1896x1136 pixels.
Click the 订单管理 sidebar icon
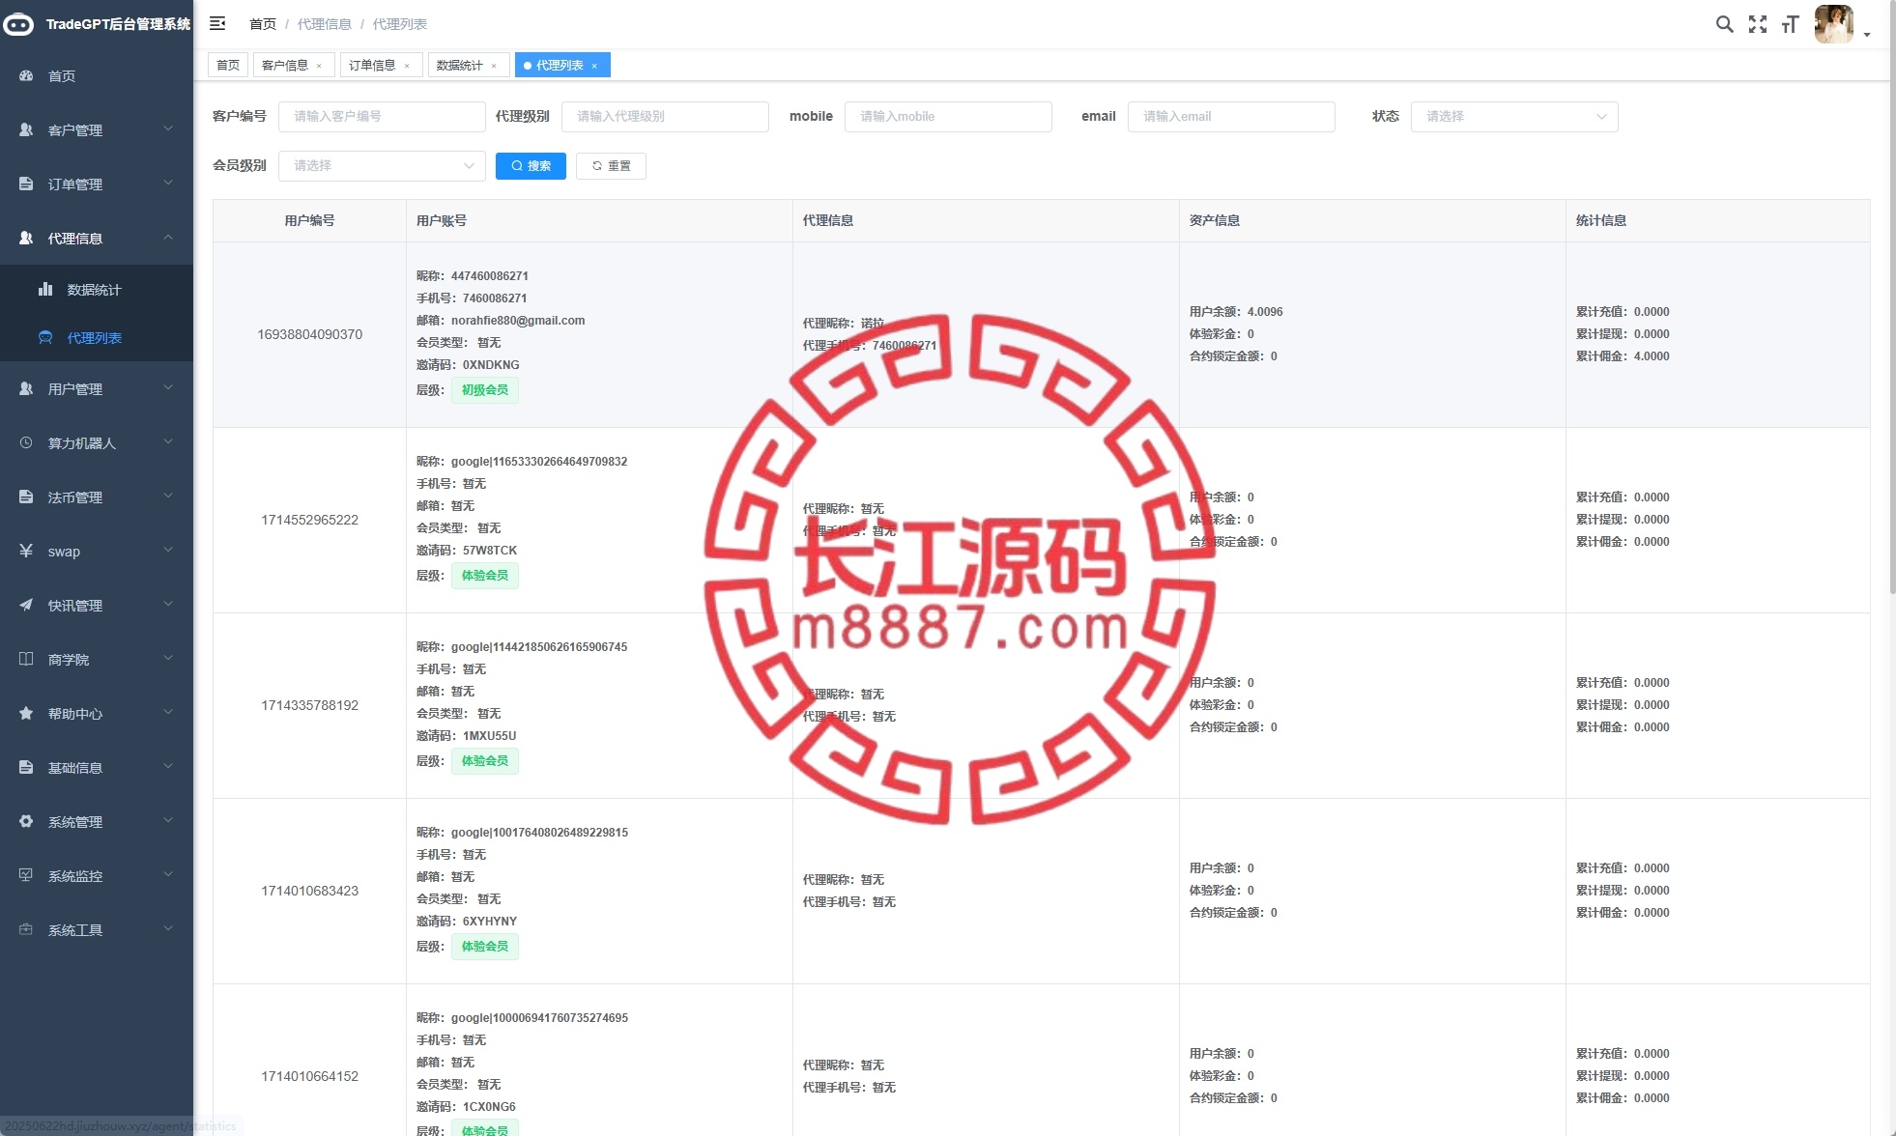point(26,184)
